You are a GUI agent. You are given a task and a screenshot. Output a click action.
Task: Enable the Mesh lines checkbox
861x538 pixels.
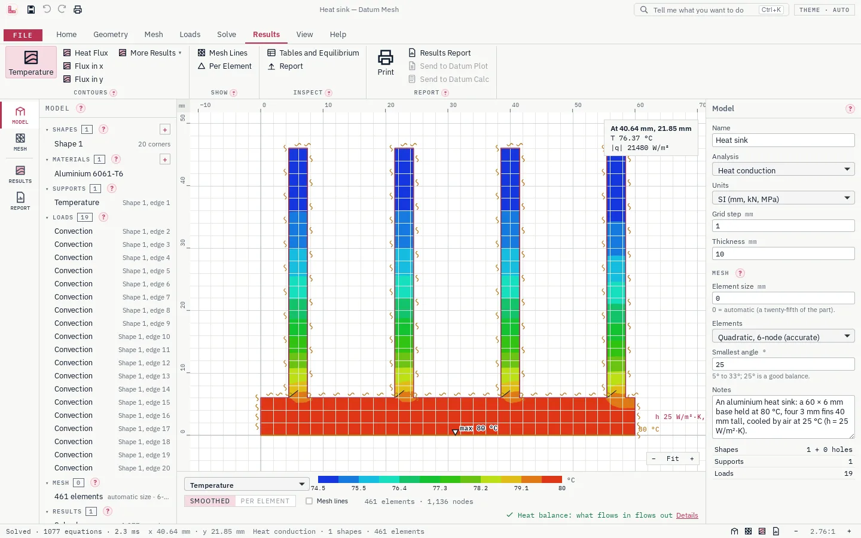pyautogui.click(x=309, y=501)
